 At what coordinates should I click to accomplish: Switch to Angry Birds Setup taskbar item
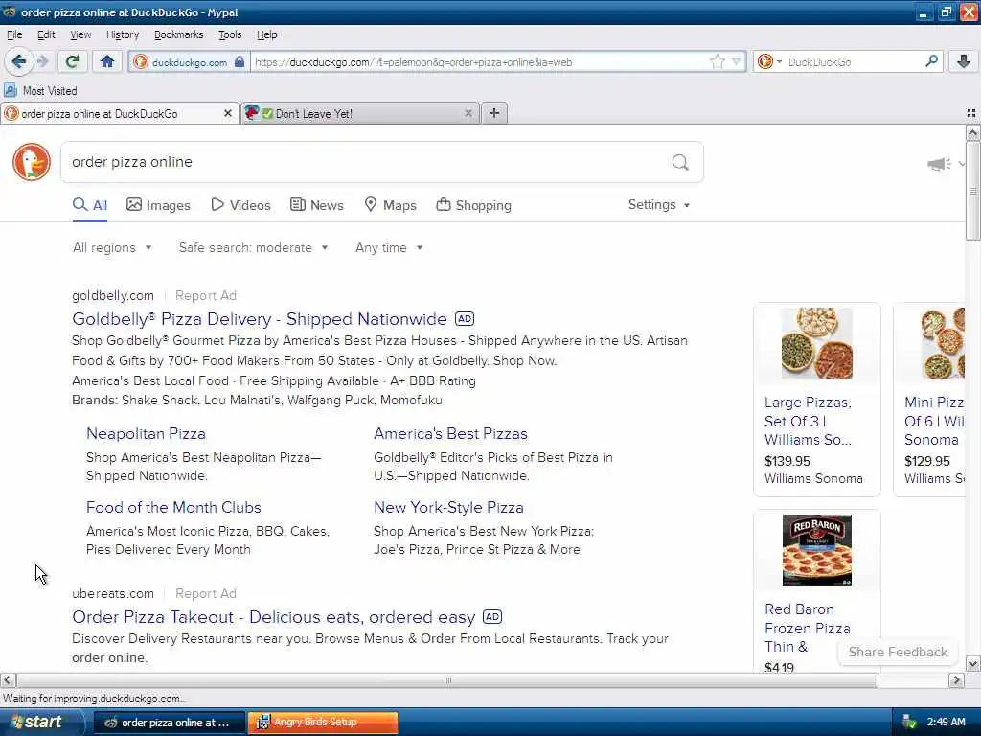click(323, 723)
